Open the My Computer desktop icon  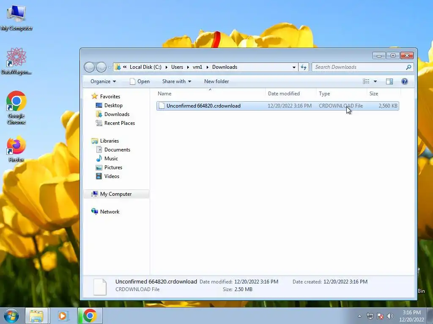click(16, 18)
